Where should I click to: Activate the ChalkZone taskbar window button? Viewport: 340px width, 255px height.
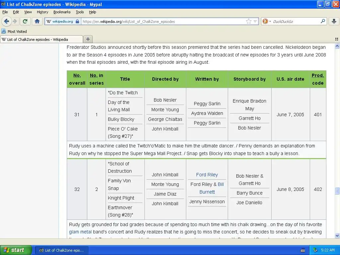tap(61, 250)
